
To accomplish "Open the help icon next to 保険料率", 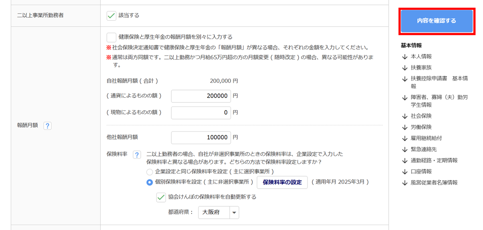I will click(x=137, y=155).
